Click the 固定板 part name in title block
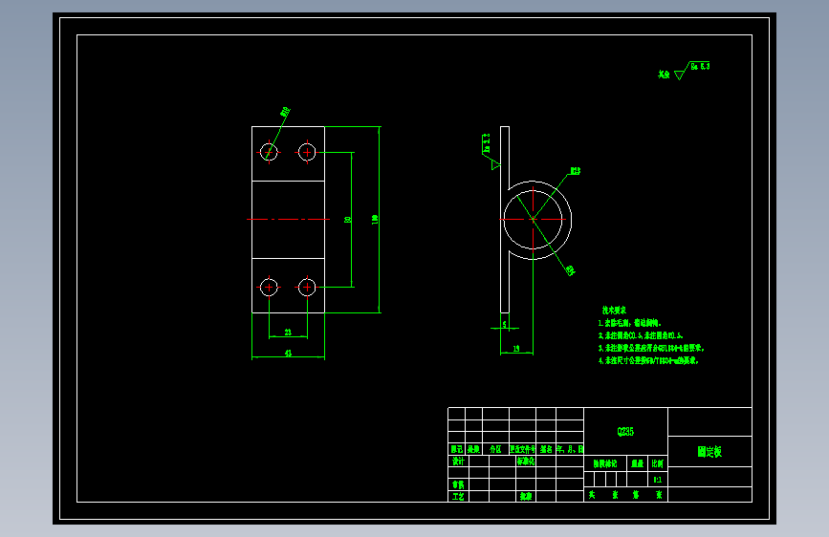Image resolution: width=829 pixels, height=537 pixels. point(709,451)
